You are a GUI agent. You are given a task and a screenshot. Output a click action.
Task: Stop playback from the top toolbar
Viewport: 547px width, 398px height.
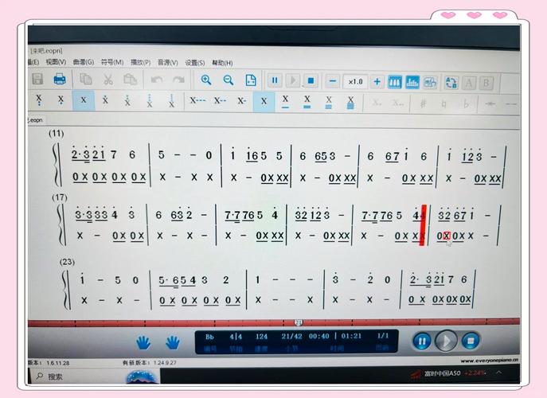pyautogui.click(x=311, y=81)
